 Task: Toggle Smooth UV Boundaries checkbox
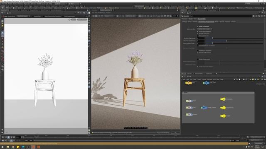(x=198, y=53)
